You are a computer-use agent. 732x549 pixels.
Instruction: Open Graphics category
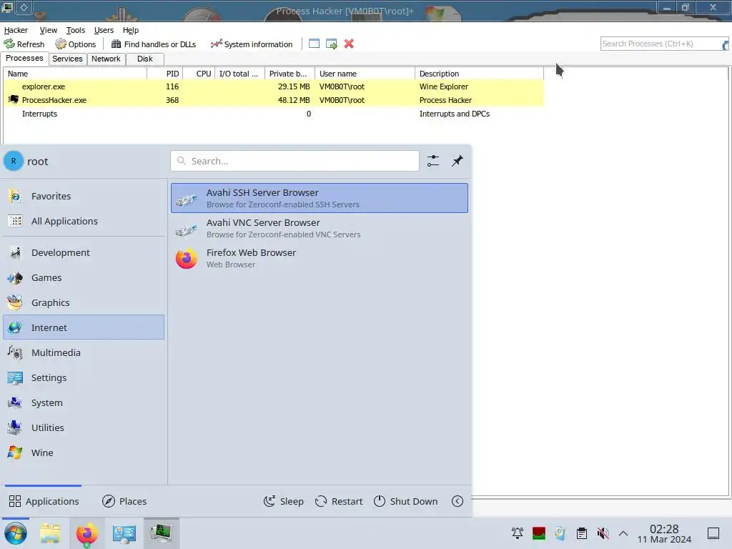pyautogui.click(x=84, y=302)
